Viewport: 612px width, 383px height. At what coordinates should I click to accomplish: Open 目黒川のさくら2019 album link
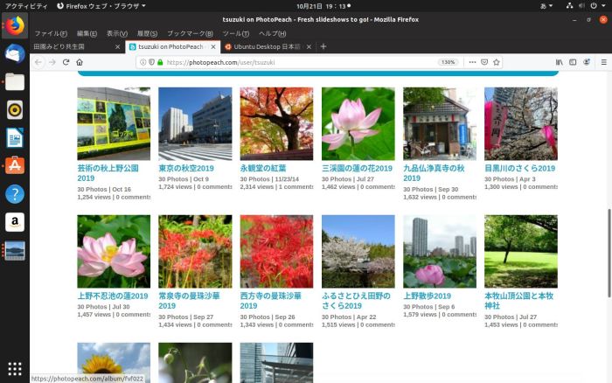pyautogui.click(x=520, y=168)
